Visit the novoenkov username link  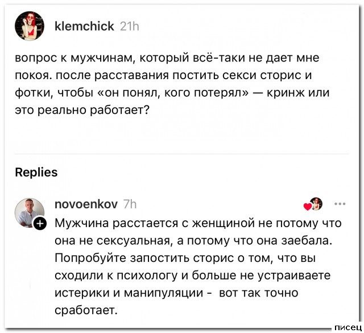pos(86,204)
